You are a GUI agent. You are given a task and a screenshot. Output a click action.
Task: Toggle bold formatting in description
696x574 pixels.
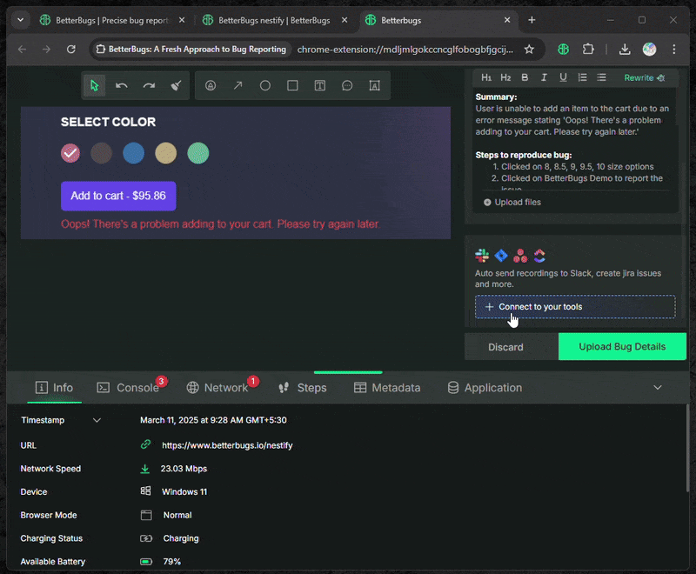pos(525,77)
